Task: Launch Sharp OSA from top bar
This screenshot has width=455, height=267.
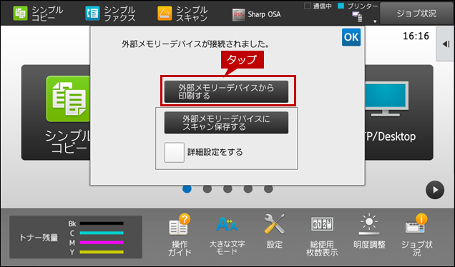Action: (x=257, y=14)
